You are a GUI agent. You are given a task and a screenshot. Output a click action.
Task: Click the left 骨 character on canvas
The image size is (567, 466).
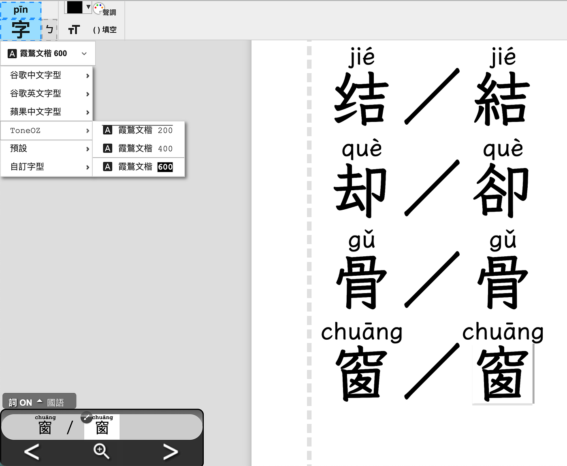click(x=361, y=282)
